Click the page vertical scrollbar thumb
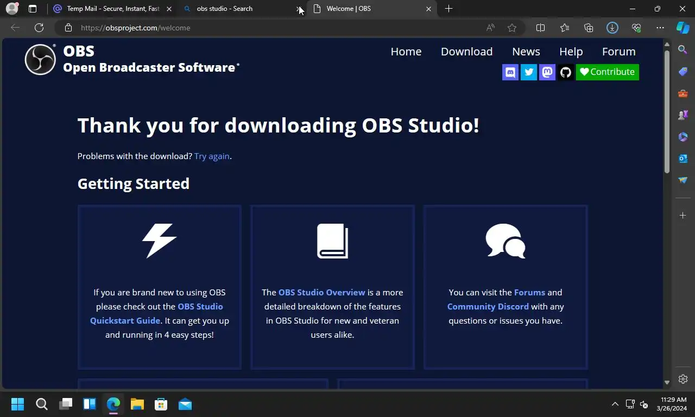The height and width of the screenshot is (417, 695). pos(667,112)
